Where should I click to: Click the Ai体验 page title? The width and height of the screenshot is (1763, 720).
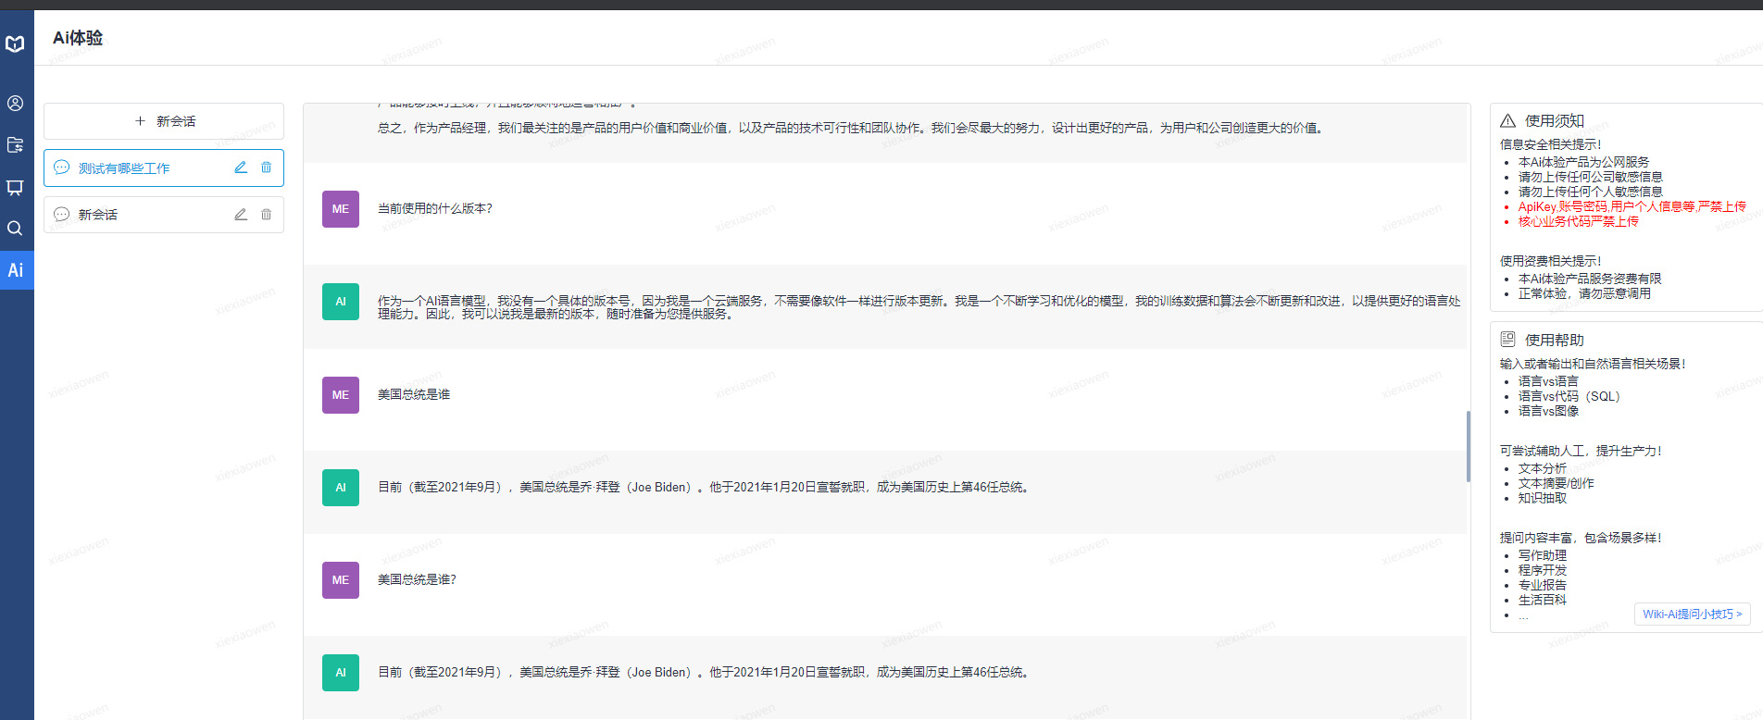[78, 38]
